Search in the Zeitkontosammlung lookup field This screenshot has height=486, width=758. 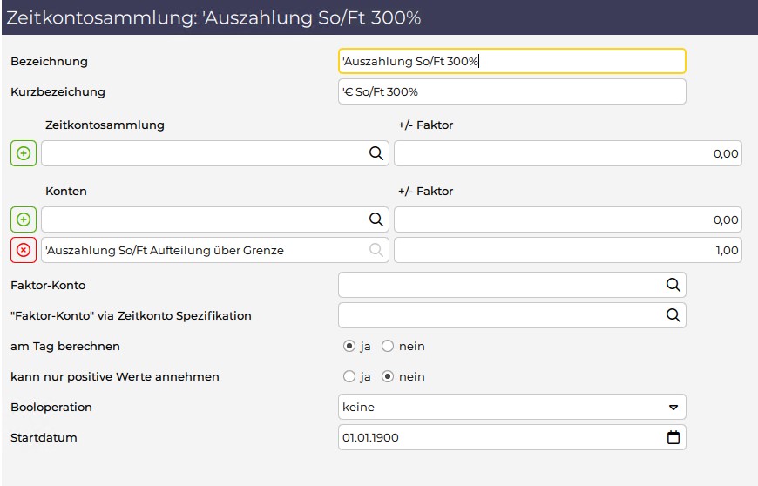[x=376, y=153]
